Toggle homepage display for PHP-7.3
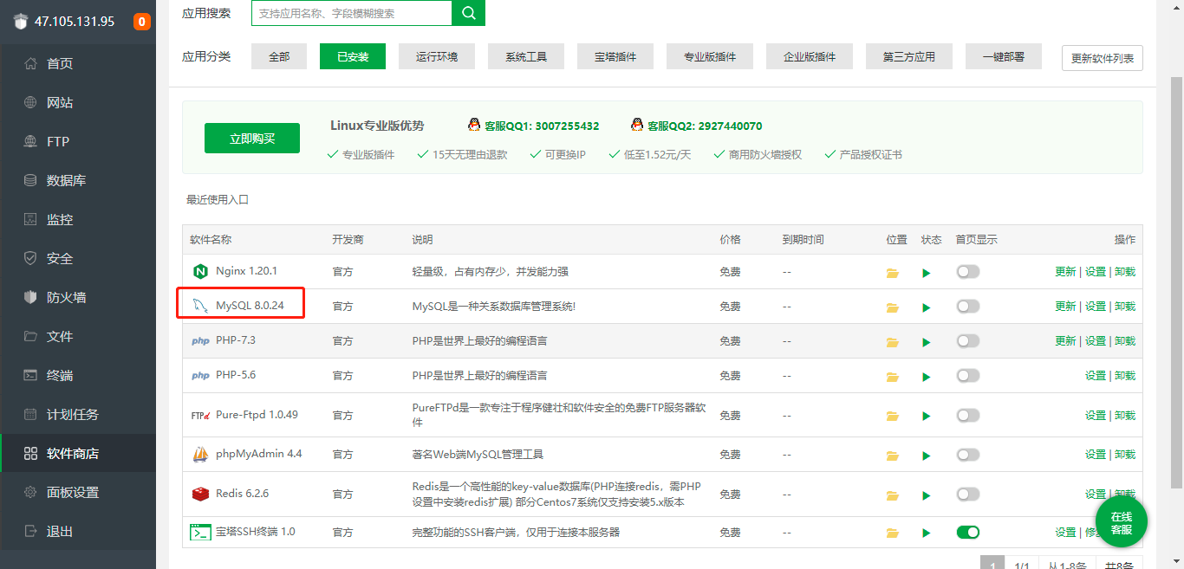Viewport: 1184px width, 569px height. [968, 341]
